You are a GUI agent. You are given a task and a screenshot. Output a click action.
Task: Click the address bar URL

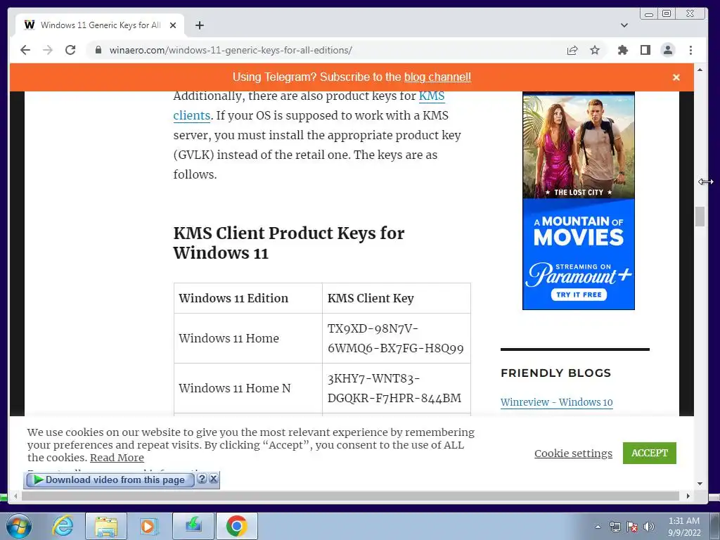231,50
